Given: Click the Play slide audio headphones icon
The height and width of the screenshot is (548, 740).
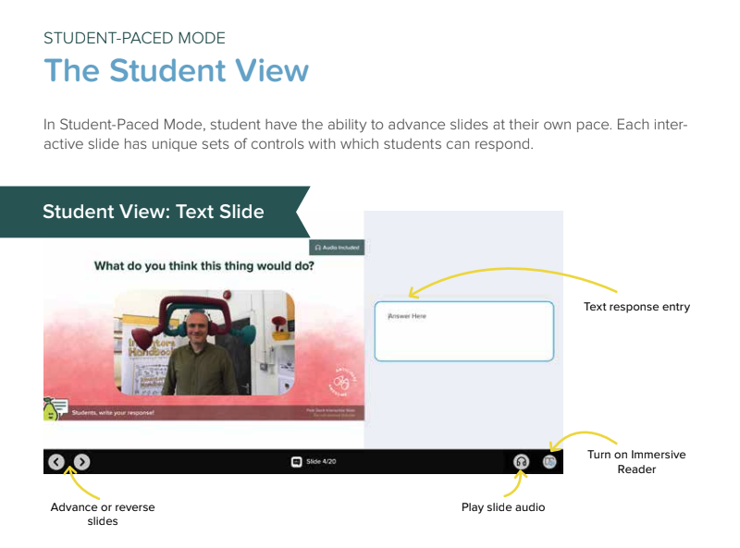Looking at the screenshot, I should (x=521, y=462).
